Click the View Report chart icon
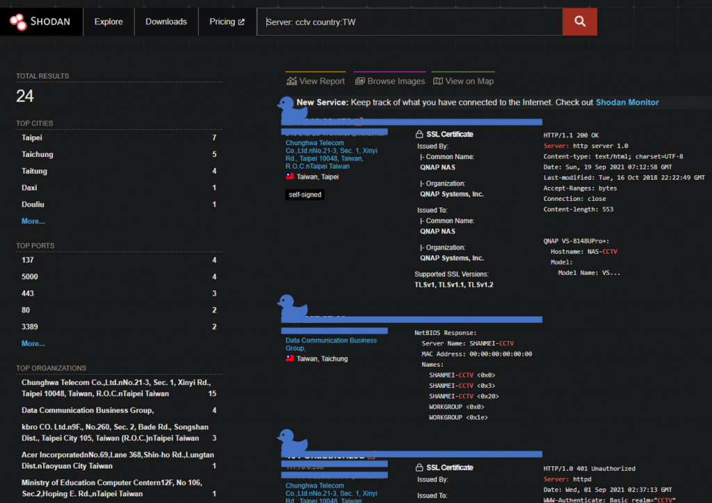The image size is (712, 503). click(x=291, y=81)
